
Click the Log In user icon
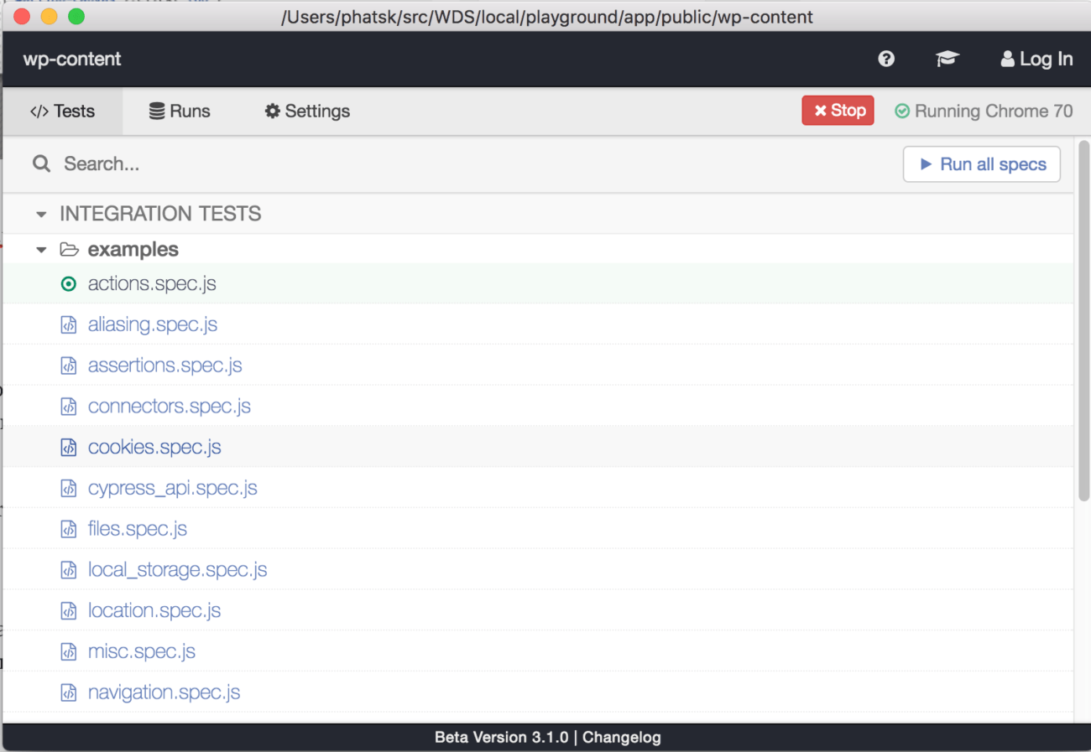point(1006,59)
